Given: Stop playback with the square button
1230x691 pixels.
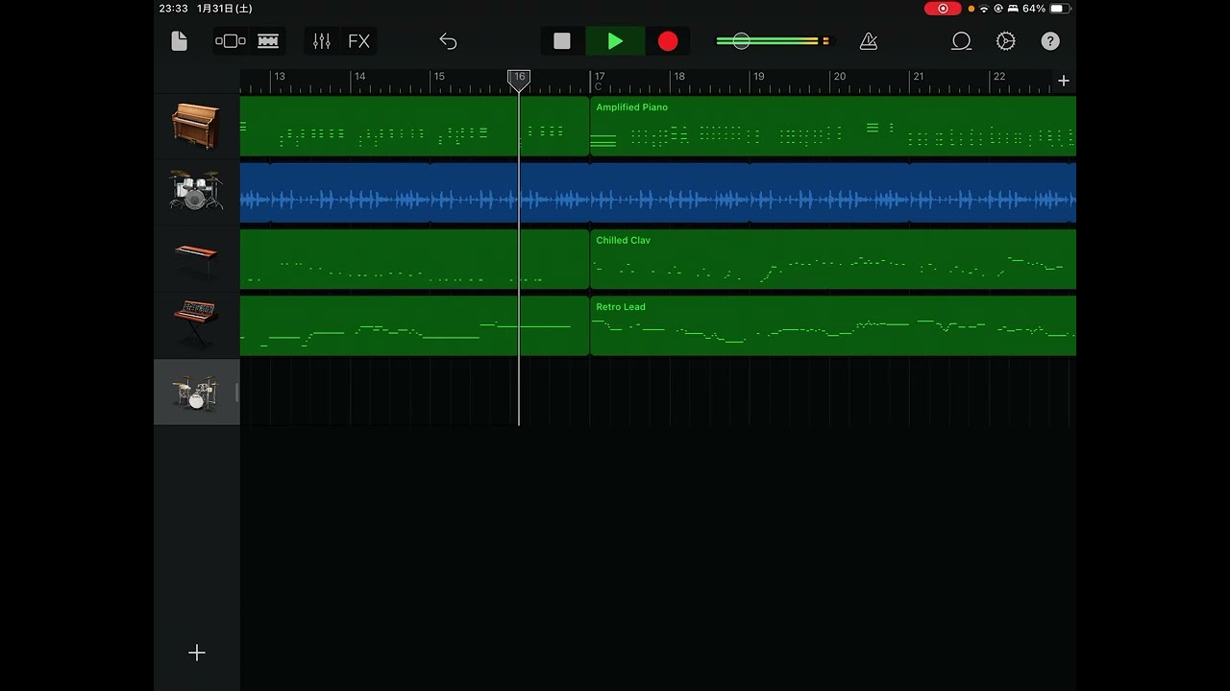Looking at the screenshot, I should (562, 41).
